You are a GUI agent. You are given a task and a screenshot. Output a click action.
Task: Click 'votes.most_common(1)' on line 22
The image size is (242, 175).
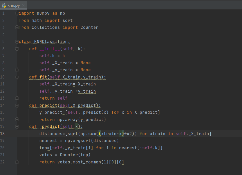(x=83, y=162)
